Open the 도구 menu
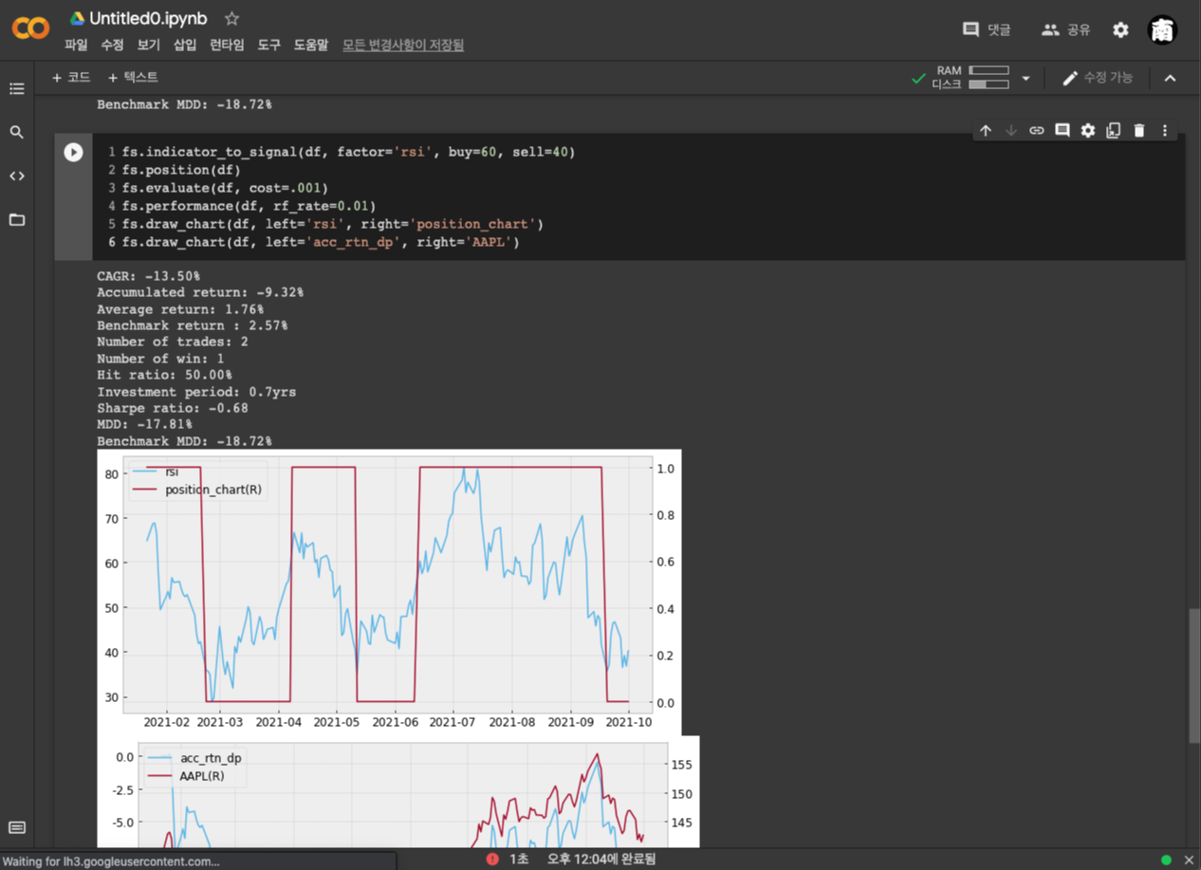The image size is (1201, 870). click(269, 45)
